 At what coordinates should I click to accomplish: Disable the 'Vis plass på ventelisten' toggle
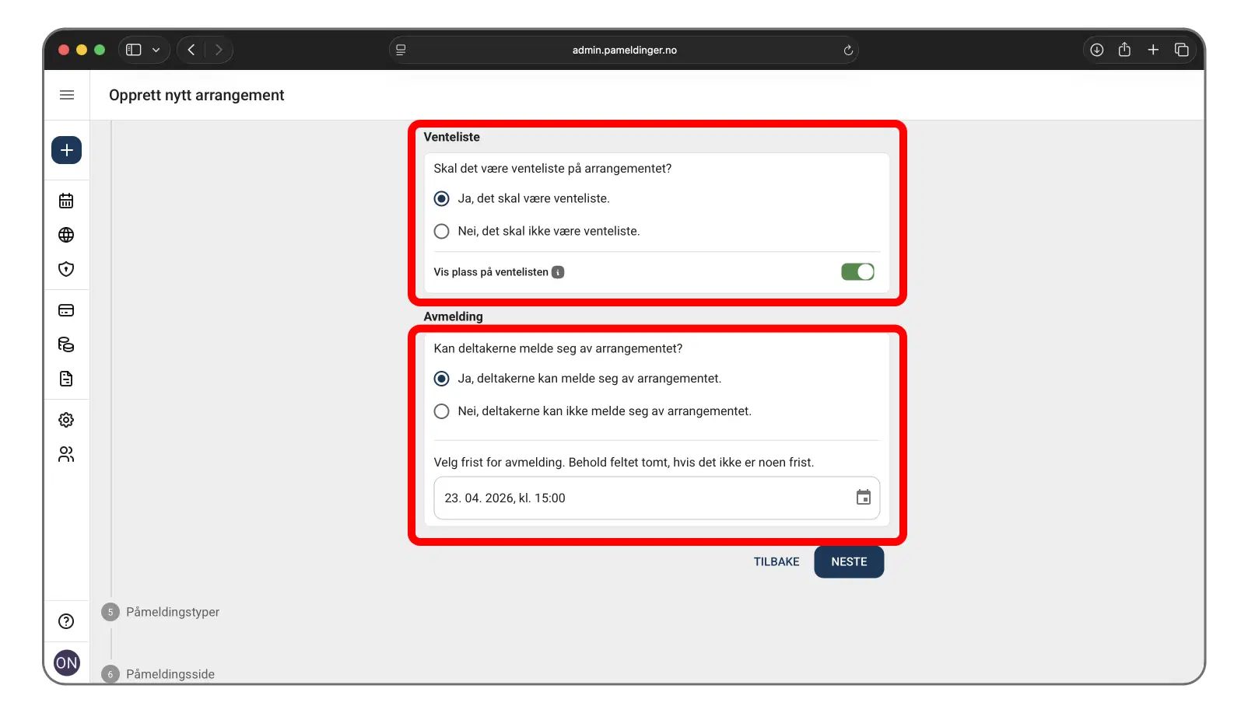point(857,271)
